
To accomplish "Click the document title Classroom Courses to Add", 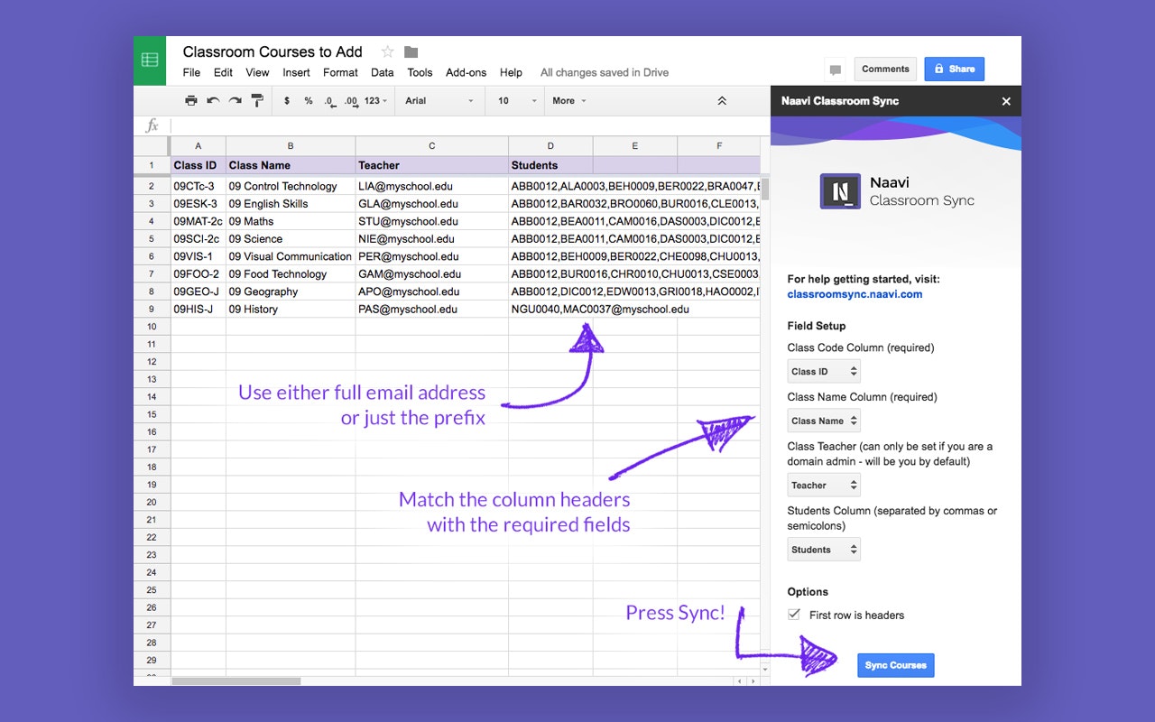I will click(273, 51).
